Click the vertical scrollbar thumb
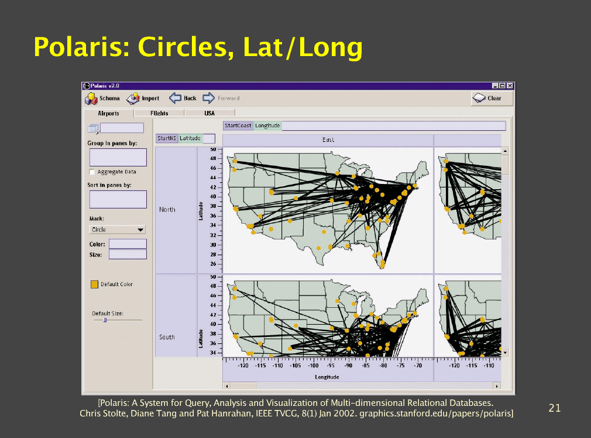 click(505, 165)
